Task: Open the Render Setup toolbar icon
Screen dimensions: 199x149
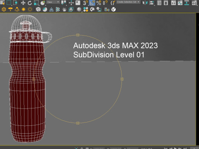Action: pos(194,2)
